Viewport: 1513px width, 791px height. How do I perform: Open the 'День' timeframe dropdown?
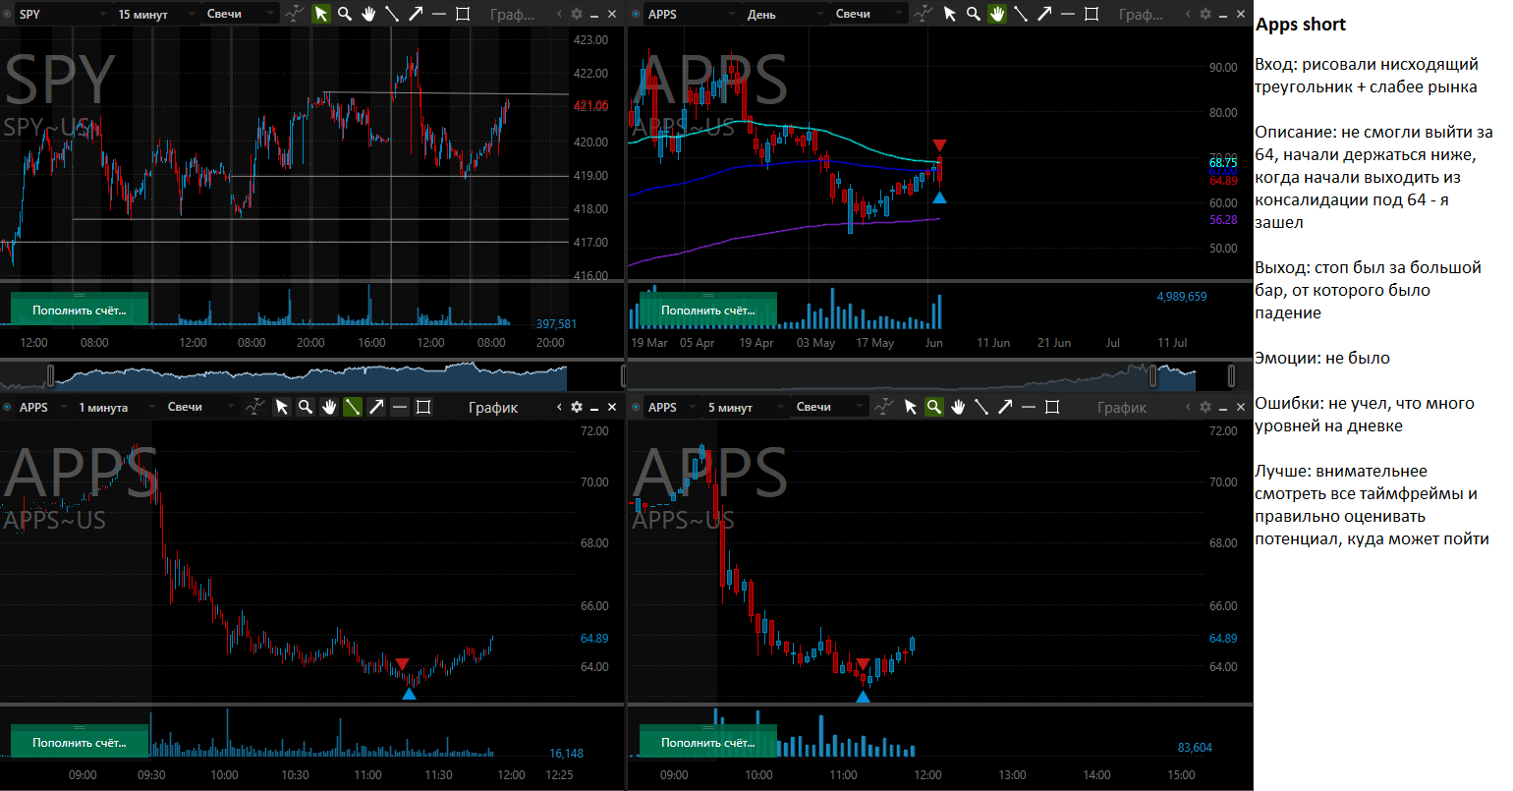784,14
